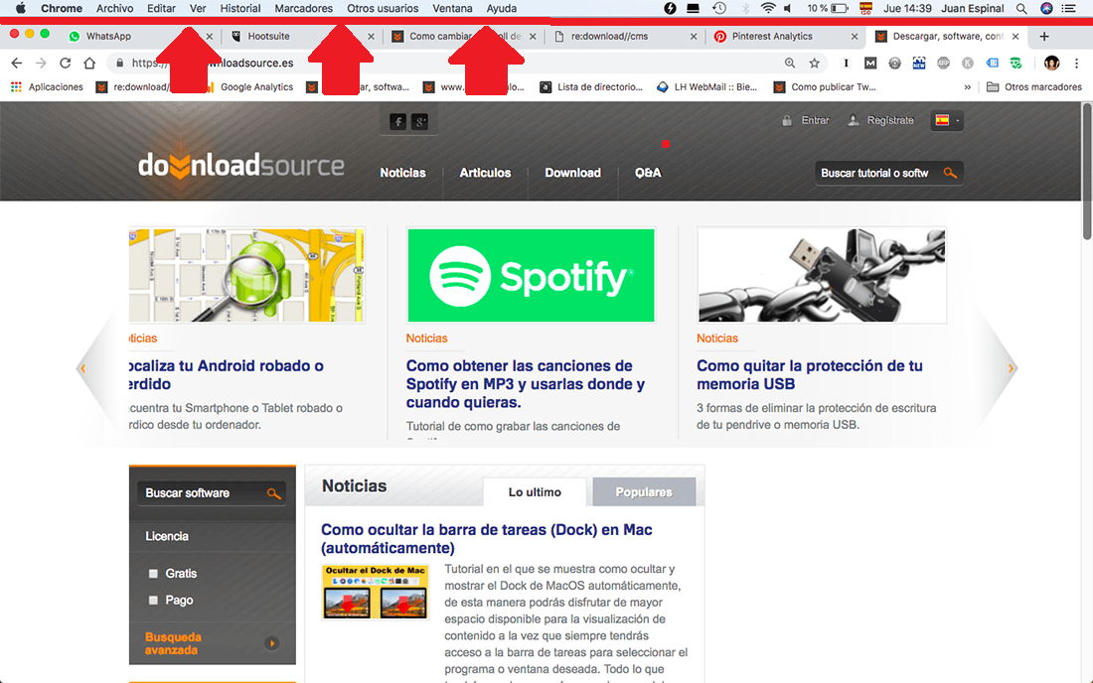Open Chrome's three-dot menu
This screenshot has height=683, width=1093.
click(1076, 63)
